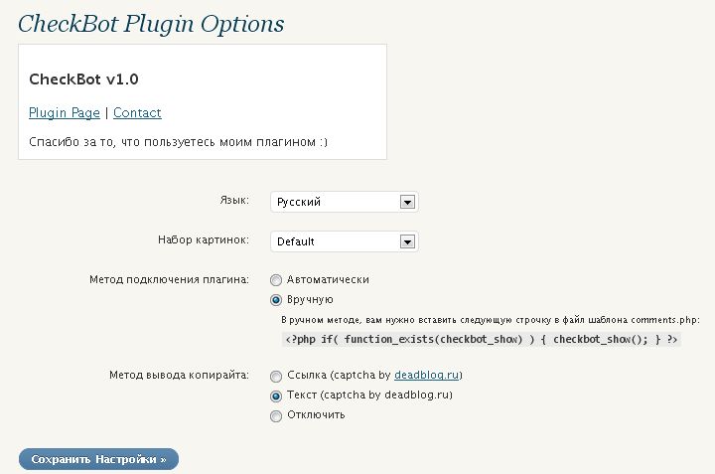715x474 pixels.
Task: Choose the Текст (captcha by deadblog.ru) radio option
Action: coord(276,395)
